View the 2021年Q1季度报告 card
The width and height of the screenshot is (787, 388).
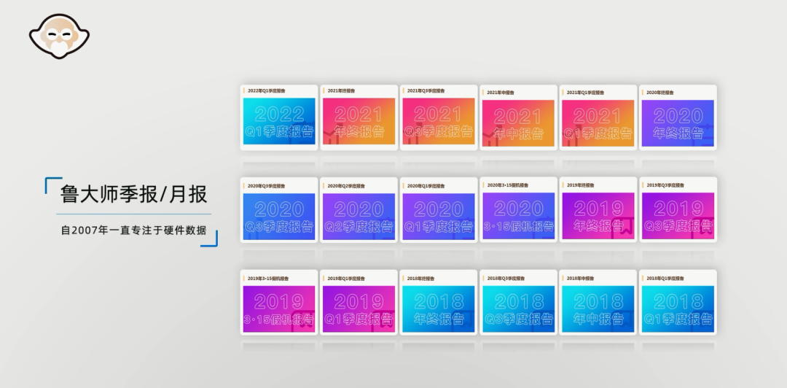click(598, 117)
